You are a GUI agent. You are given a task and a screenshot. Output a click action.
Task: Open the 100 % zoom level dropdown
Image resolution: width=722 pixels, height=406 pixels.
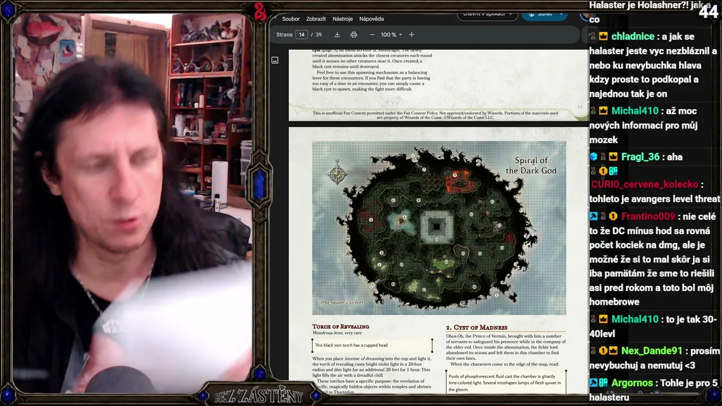pos(391,34)
